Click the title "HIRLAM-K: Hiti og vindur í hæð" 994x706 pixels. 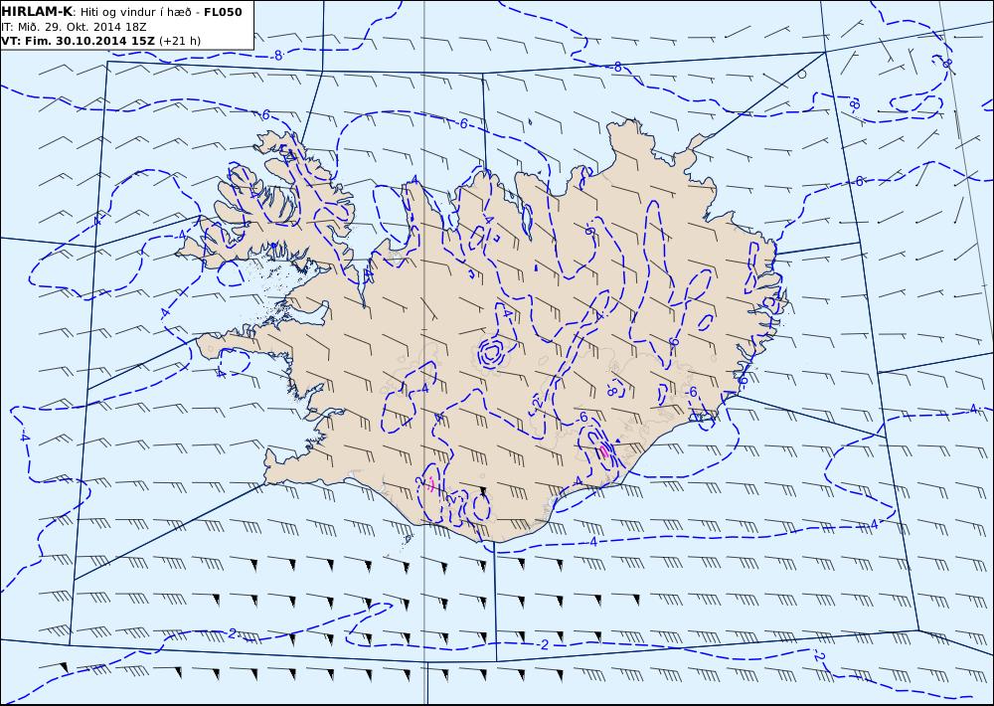coord(98,12)
